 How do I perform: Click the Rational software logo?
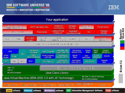coord(32,90)
